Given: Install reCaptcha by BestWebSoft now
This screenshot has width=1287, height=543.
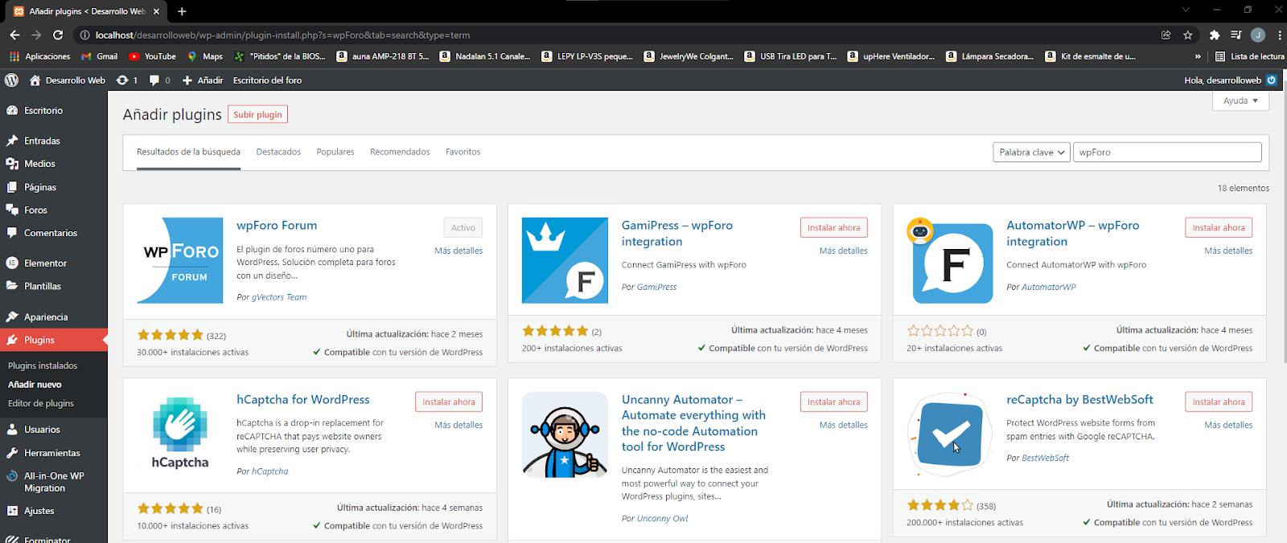Looking at the screenshot, I should (1219, 402).
